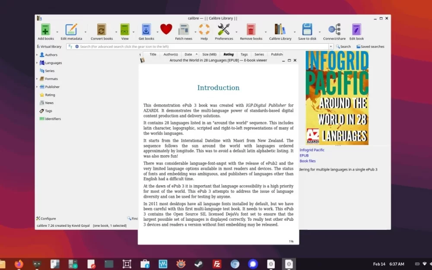Open the Remove books dropdown arrow
Screen dimensions: 432x270
click(x=266, y=32)
